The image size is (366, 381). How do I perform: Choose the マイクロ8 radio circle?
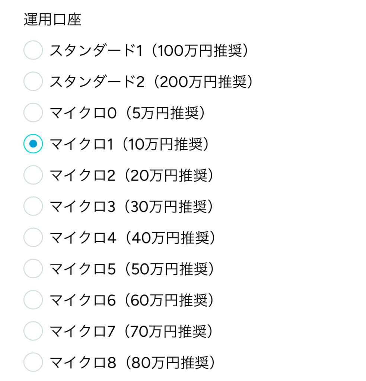tap(33, 362)
